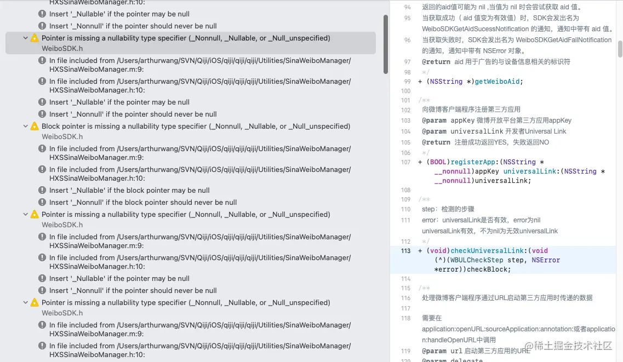Click line number 99 in the gutter
The image size is (623, 362).
[x=407, y=82]
